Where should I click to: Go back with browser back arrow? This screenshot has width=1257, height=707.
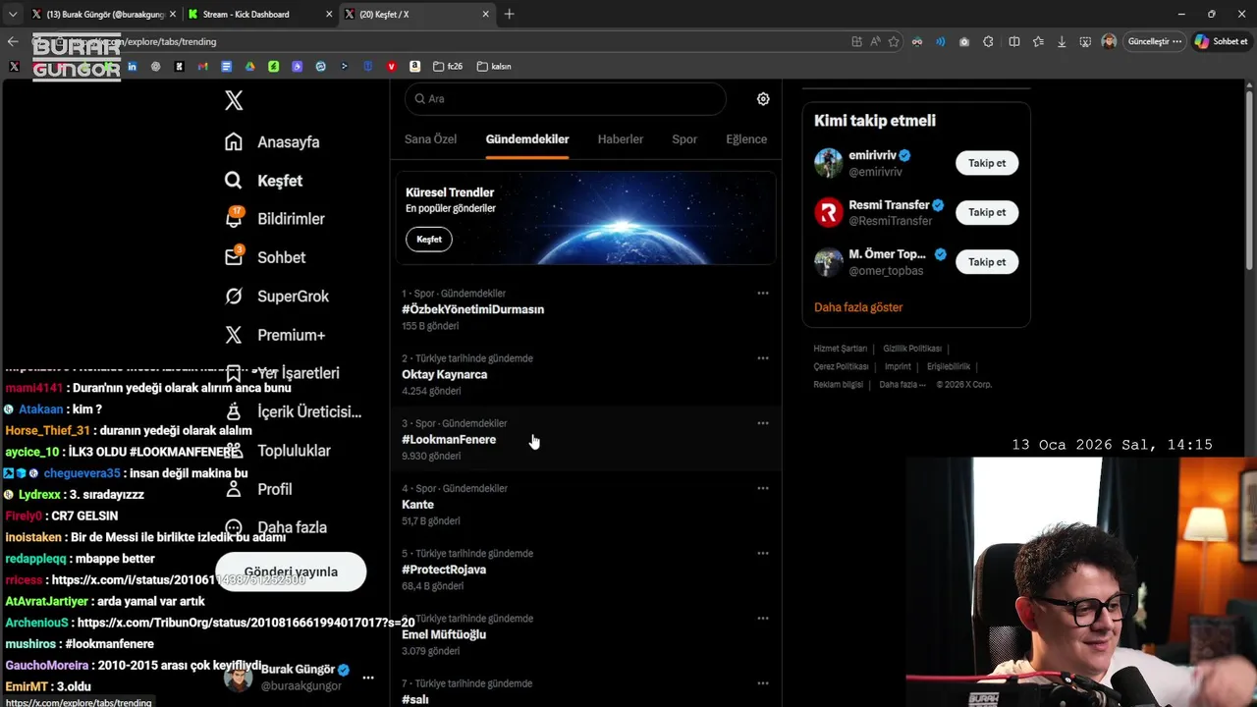pyautogui.click(x=12, y=41)
